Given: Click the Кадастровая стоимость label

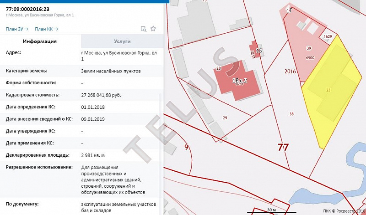Looking at the screenshot, I should point(32,95).
